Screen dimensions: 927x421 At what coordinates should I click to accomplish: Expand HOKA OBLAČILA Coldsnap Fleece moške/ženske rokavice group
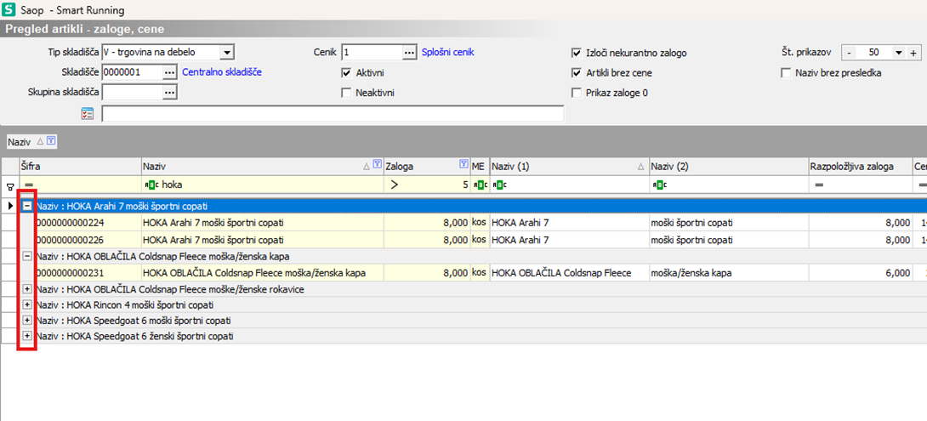[x=26, y=289]
